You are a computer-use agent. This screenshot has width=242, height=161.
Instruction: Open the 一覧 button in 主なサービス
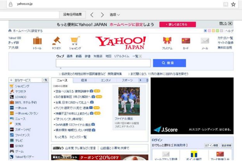(x=45, y=80)
